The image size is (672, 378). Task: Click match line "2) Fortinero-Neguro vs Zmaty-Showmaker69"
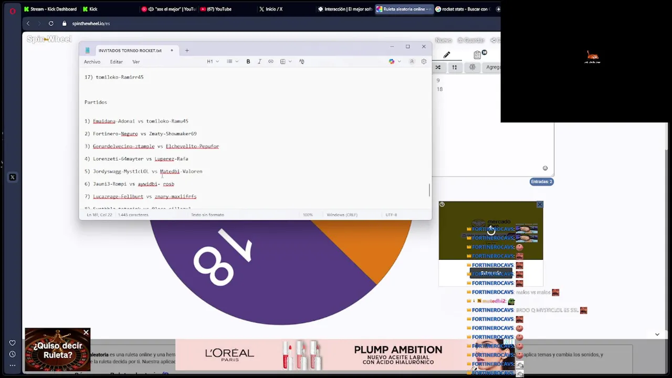coord(141,134)
